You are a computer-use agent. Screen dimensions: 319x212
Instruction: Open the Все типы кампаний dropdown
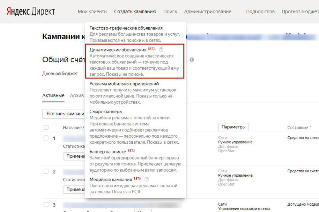(x=63, y=114)
